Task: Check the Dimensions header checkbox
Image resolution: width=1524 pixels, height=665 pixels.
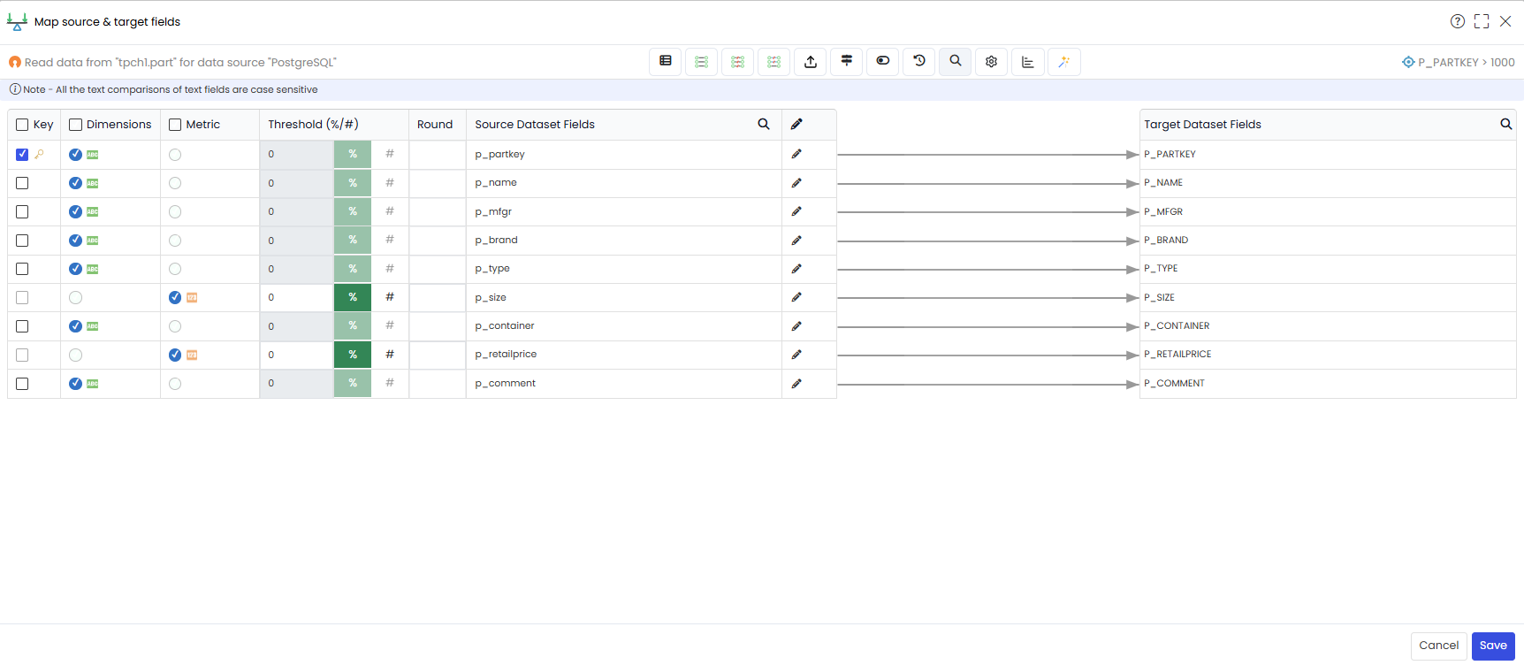Action: 76,125
